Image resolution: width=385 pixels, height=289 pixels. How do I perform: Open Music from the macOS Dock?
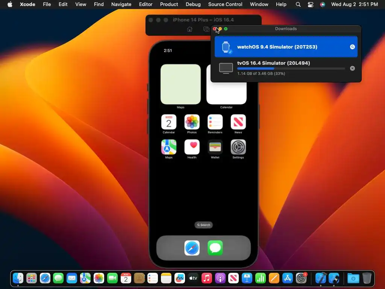pyautogui.click(x=206, y=278)
